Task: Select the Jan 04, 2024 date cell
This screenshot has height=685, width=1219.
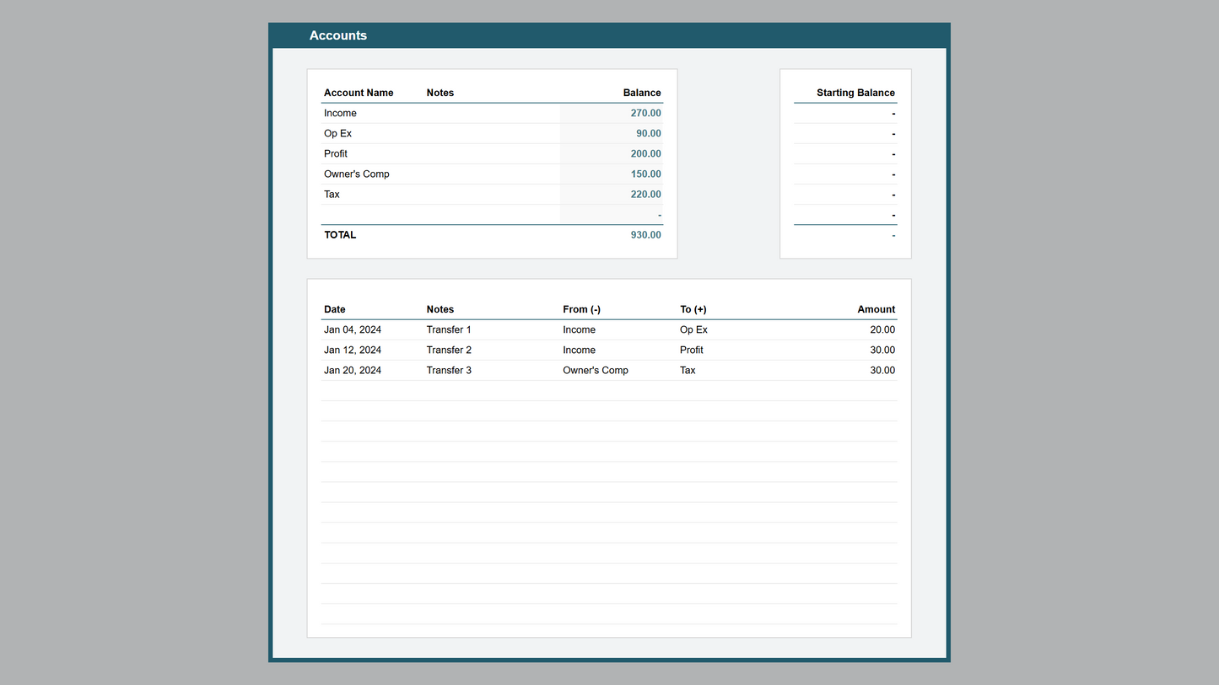Action: [353, 329]
